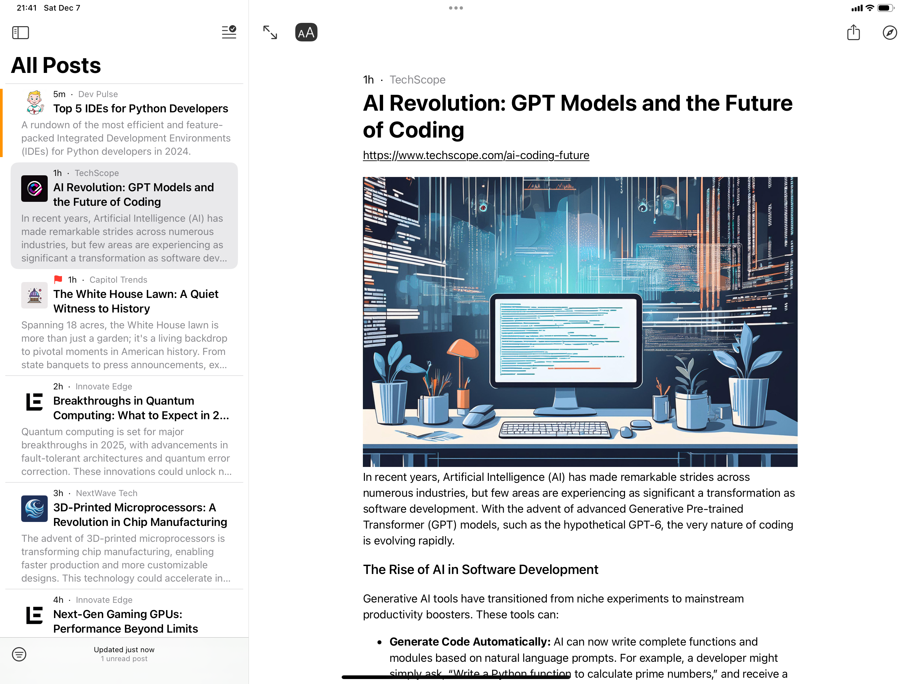
Task: Expand article to full screen
Action: click(x=270, y=32)
